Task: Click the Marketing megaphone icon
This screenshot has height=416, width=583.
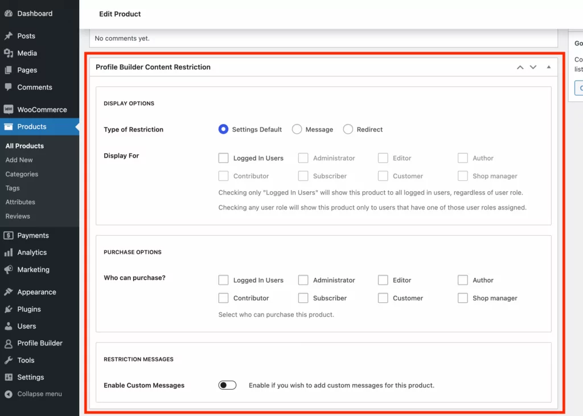Action: [x=9, y=270]
